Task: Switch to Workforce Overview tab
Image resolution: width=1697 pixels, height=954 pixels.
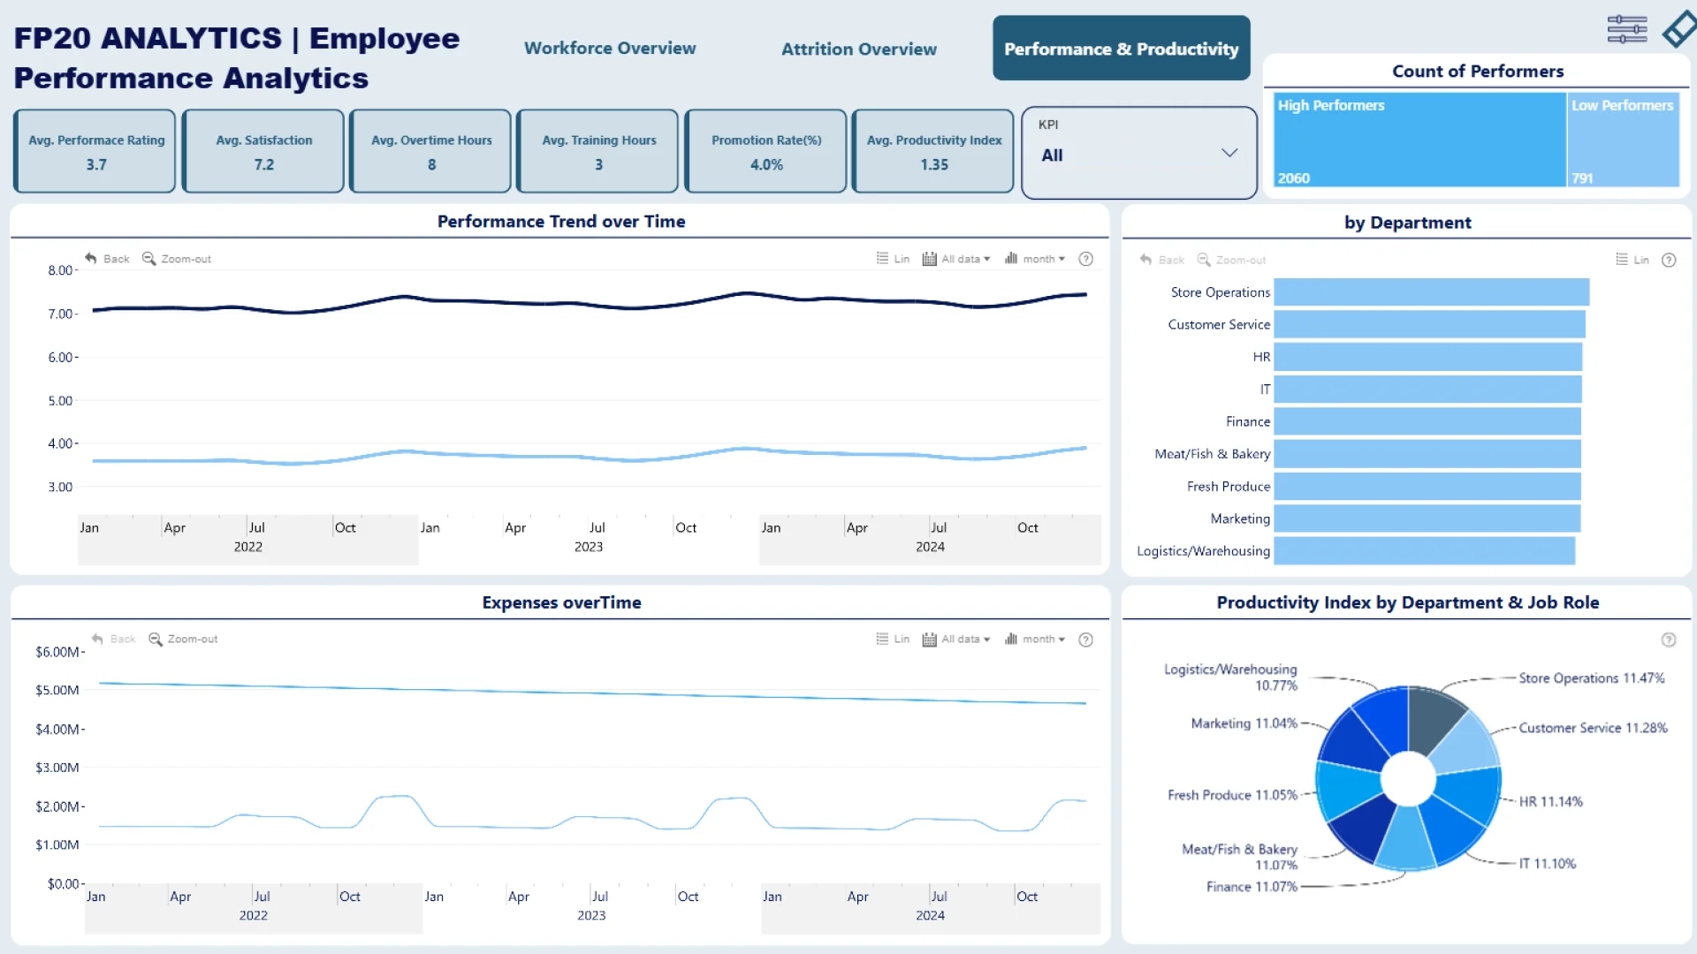Action: [x=610, y=49]
